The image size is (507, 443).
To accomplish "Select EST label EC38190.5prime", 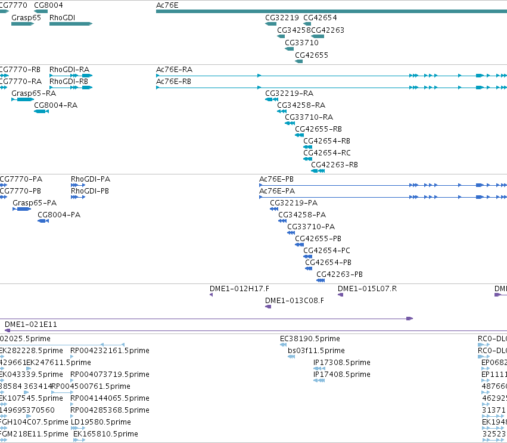I will [310, 339].
